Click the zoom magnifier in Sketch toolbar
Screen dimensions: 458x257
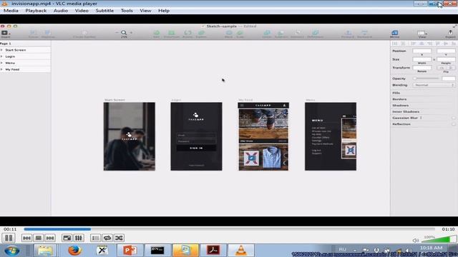click(124, 33)
